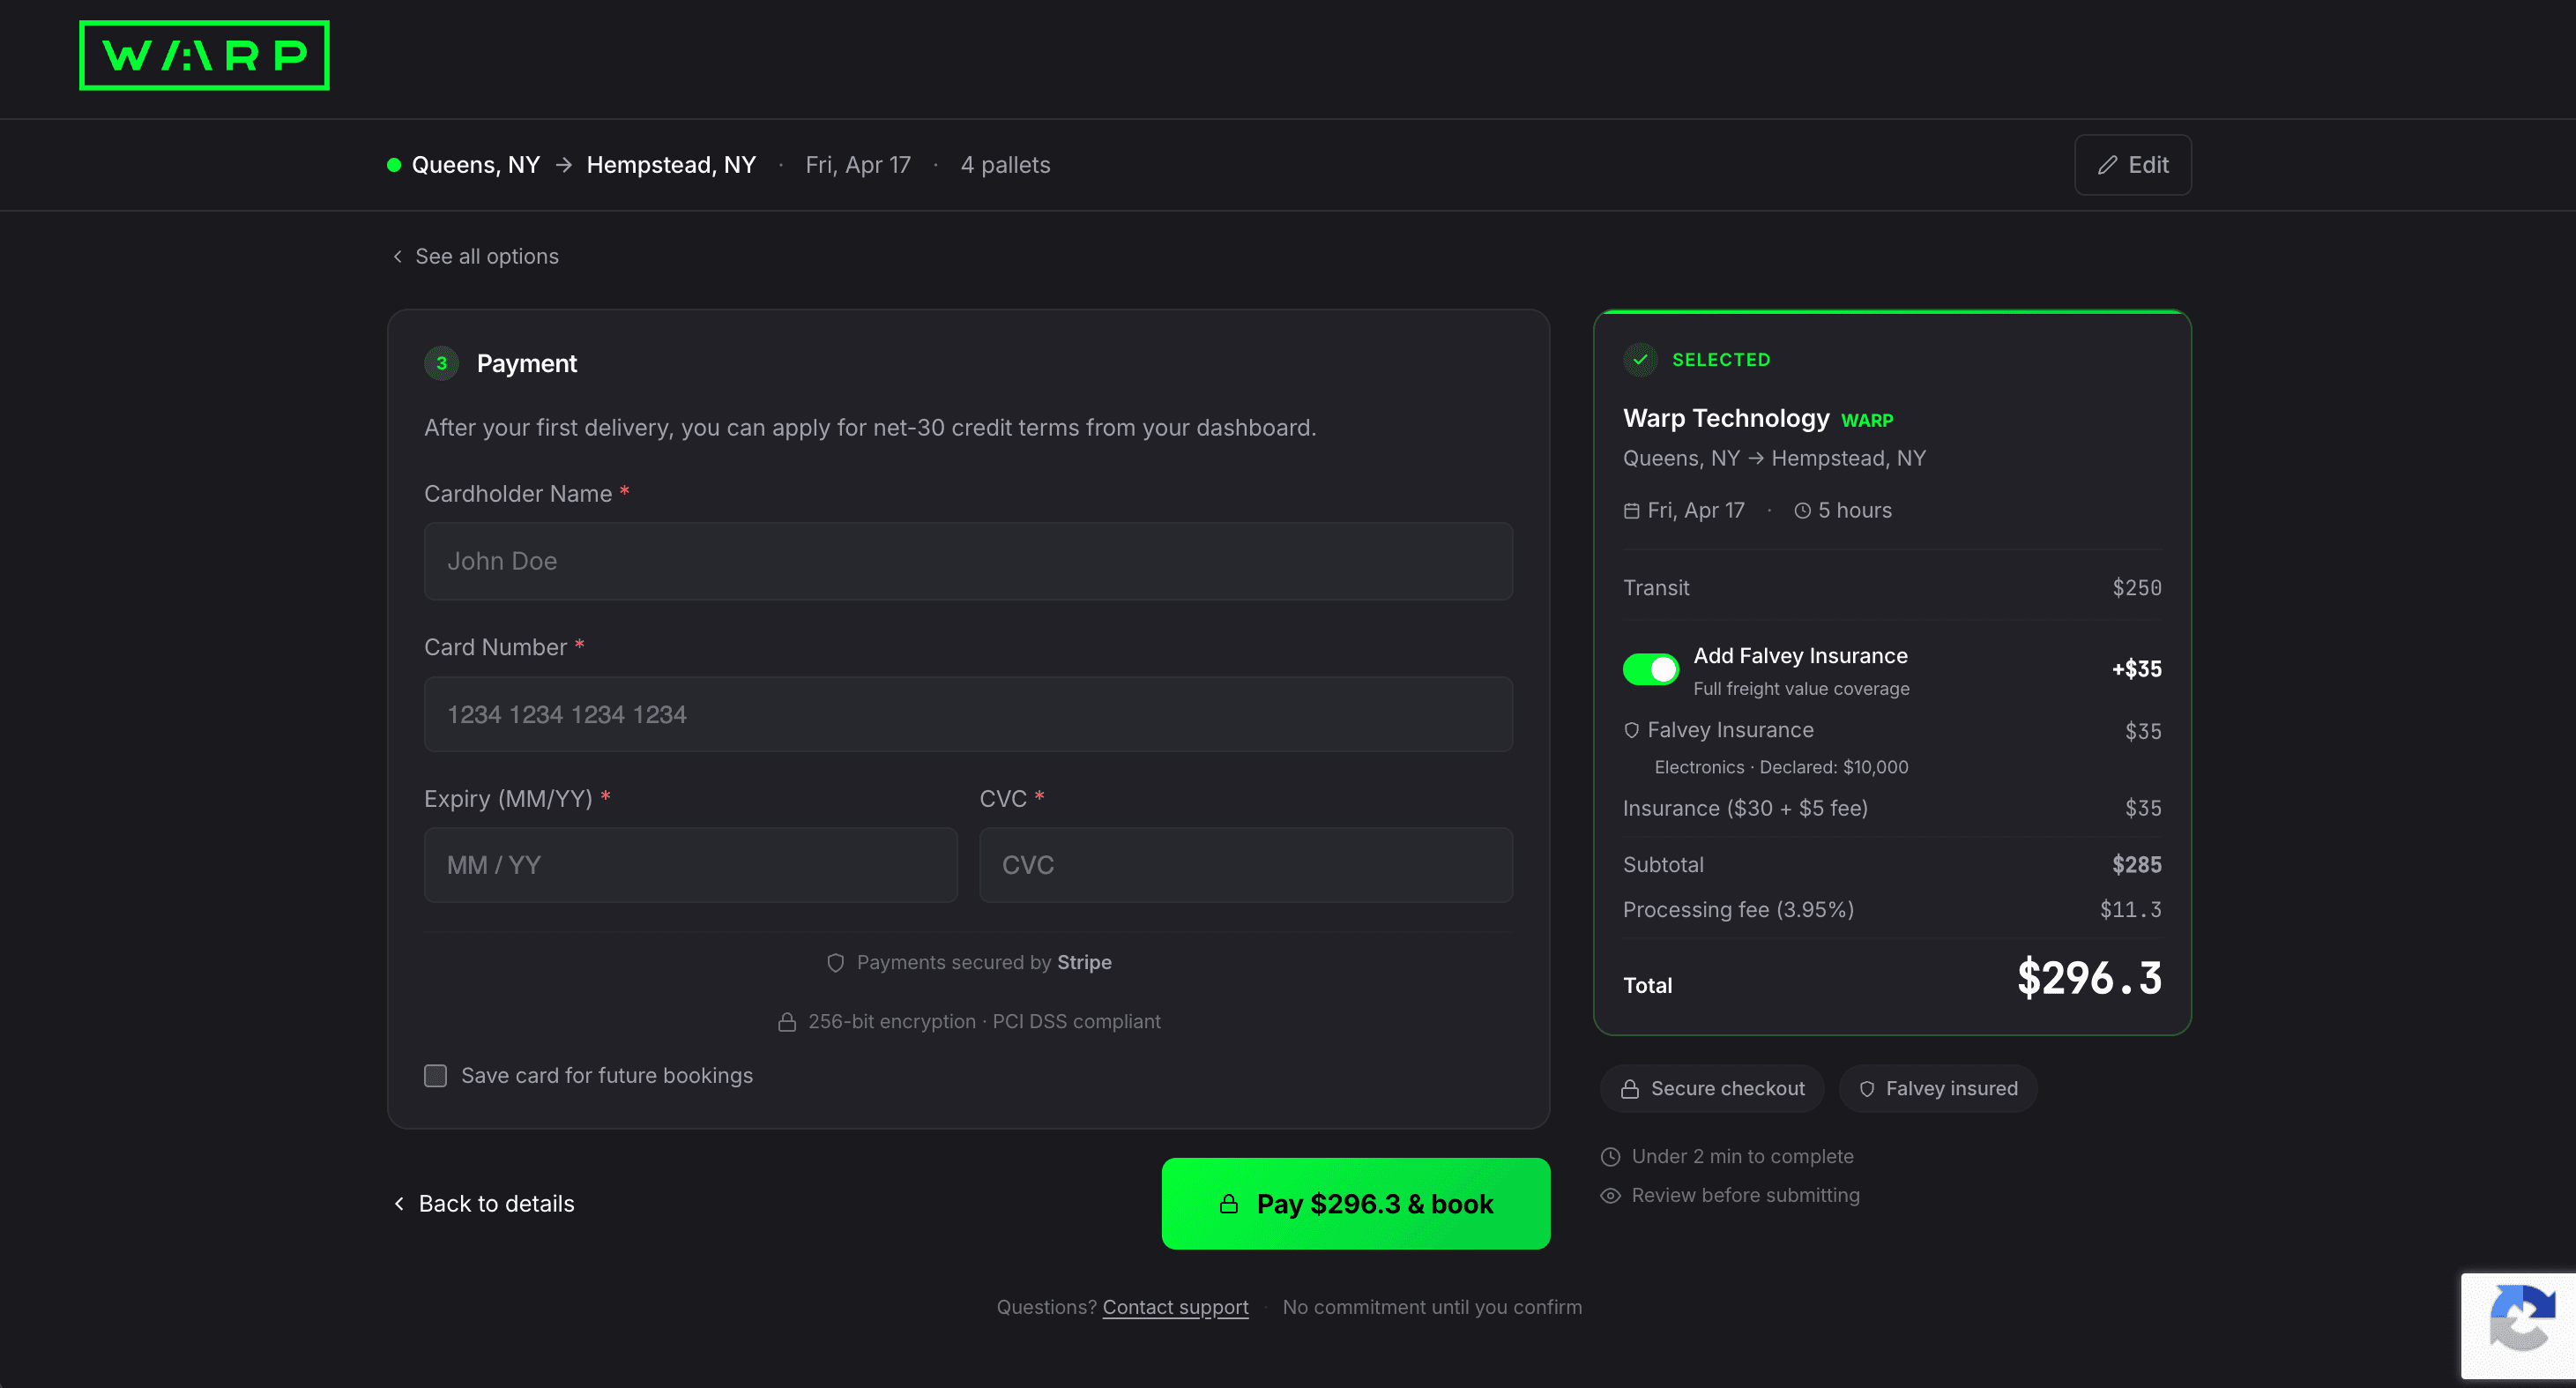Focus the Expiry MM / YY field

pyautogui.click(x=690, y=865)
